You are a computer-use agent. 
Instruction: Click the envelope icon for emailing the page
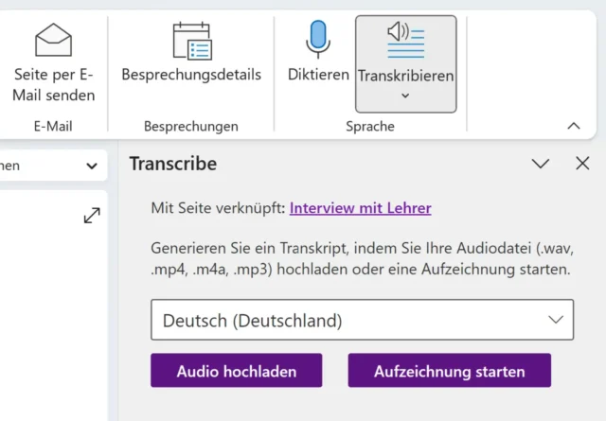pyautogui.click(x=54, y=40)
